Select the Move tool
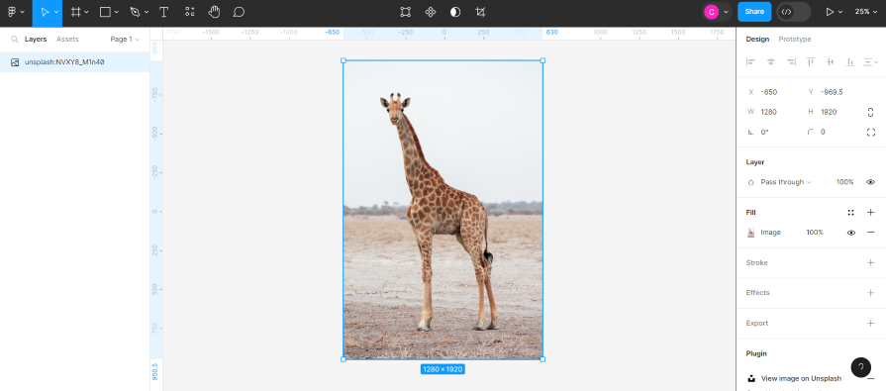886x391 pixels. coord(45,12)
